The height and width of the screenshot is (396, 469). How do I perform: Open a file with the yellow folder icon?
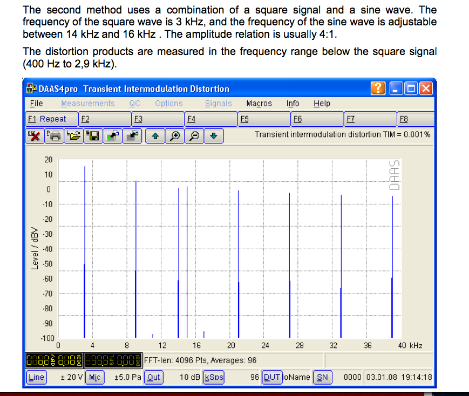point(73,136)
